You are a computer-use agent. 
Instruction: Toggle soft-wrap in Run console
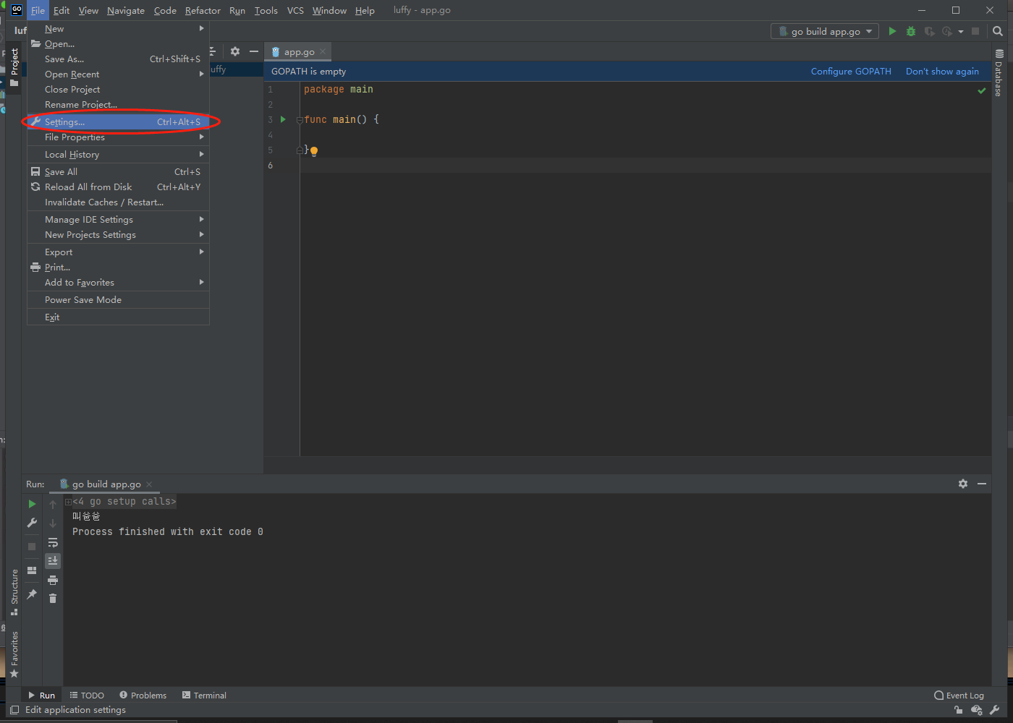pos(53,542)
